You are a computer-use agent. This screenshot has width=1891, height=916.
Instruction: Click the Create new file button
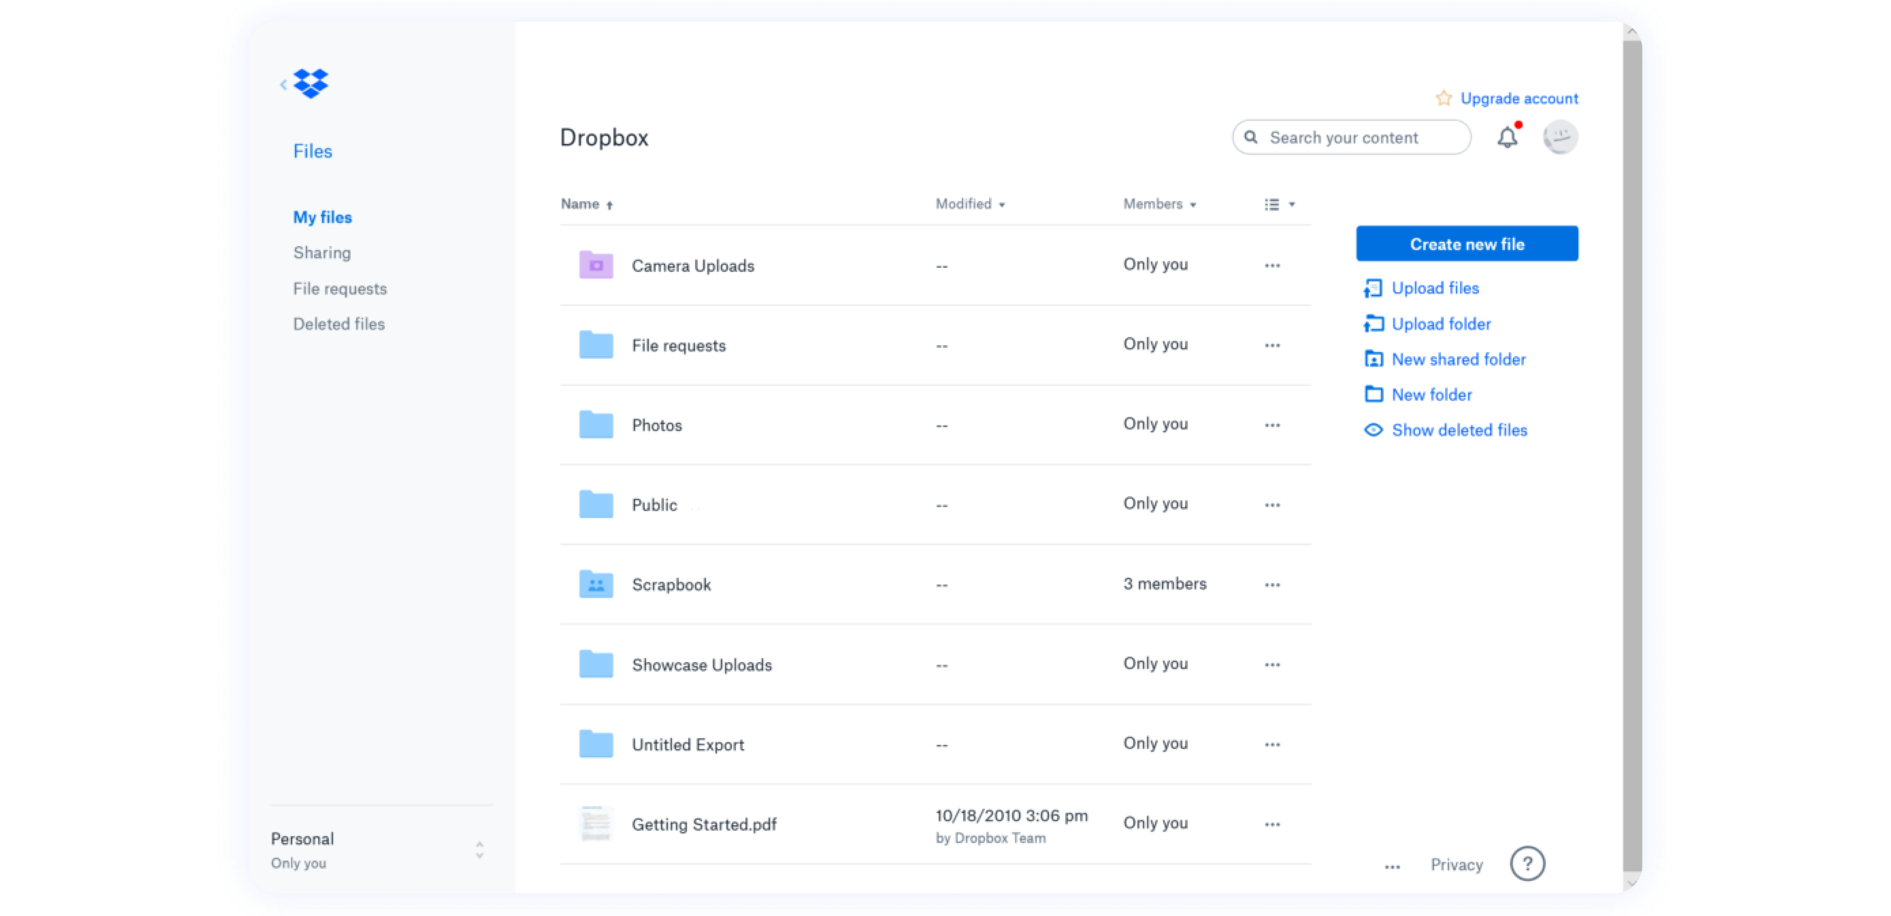pyautogui.click(x=1466, y=244)
